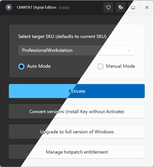The image size is (154, 167).
Task: Click the Select target SKU heading
Action: pyautogui.click(x=62, y=36)
